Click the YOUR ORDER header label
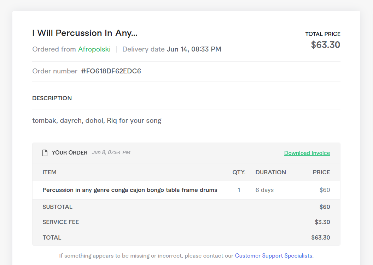 69,153
